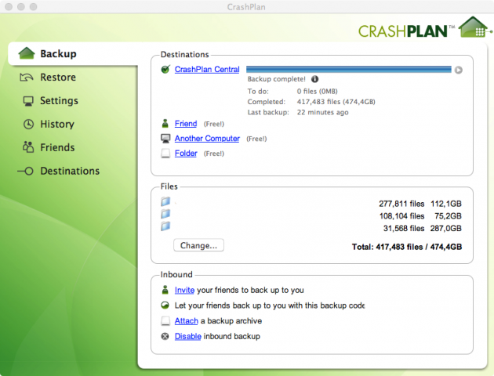Click the green status icon beside CrashPlan Central
This screenshot has height=376, width=494.
(x=165, y=70)
